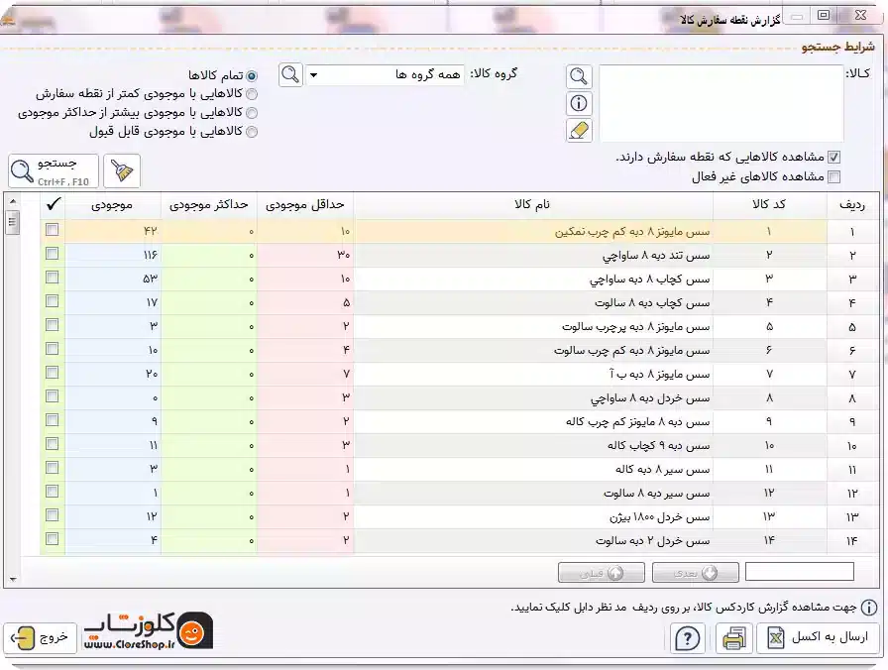Click the کد کالا column header
The height and width of the screenshot is (670, 888).
point(769,204)
